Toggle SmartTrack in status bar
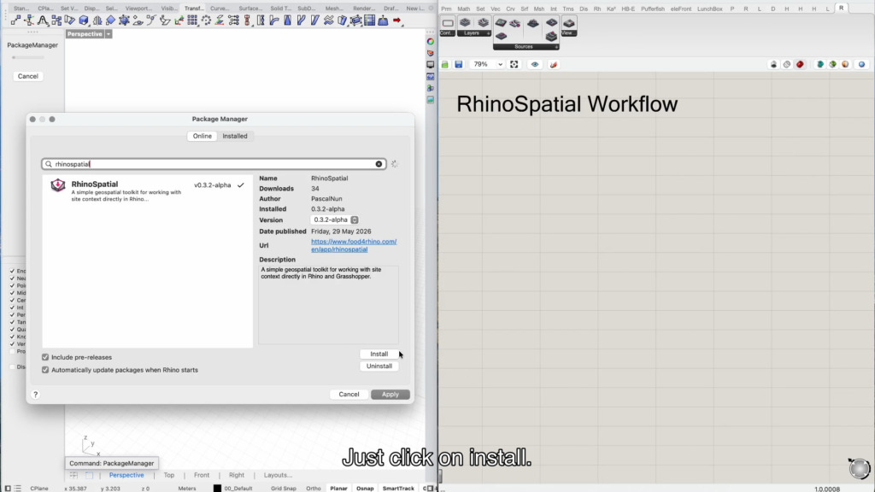 click(398, 488)
